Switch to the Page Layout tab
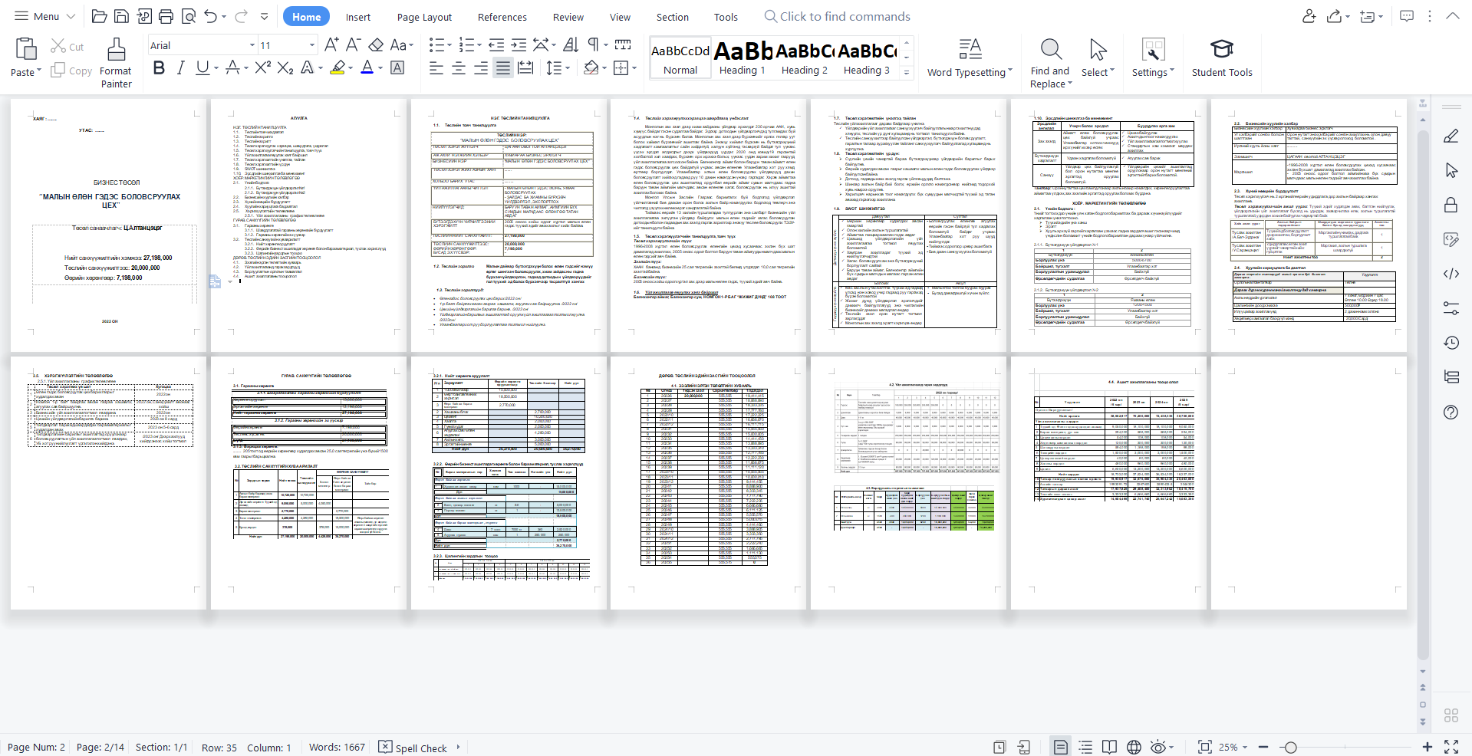1472x756 pixels. [424, 17]
